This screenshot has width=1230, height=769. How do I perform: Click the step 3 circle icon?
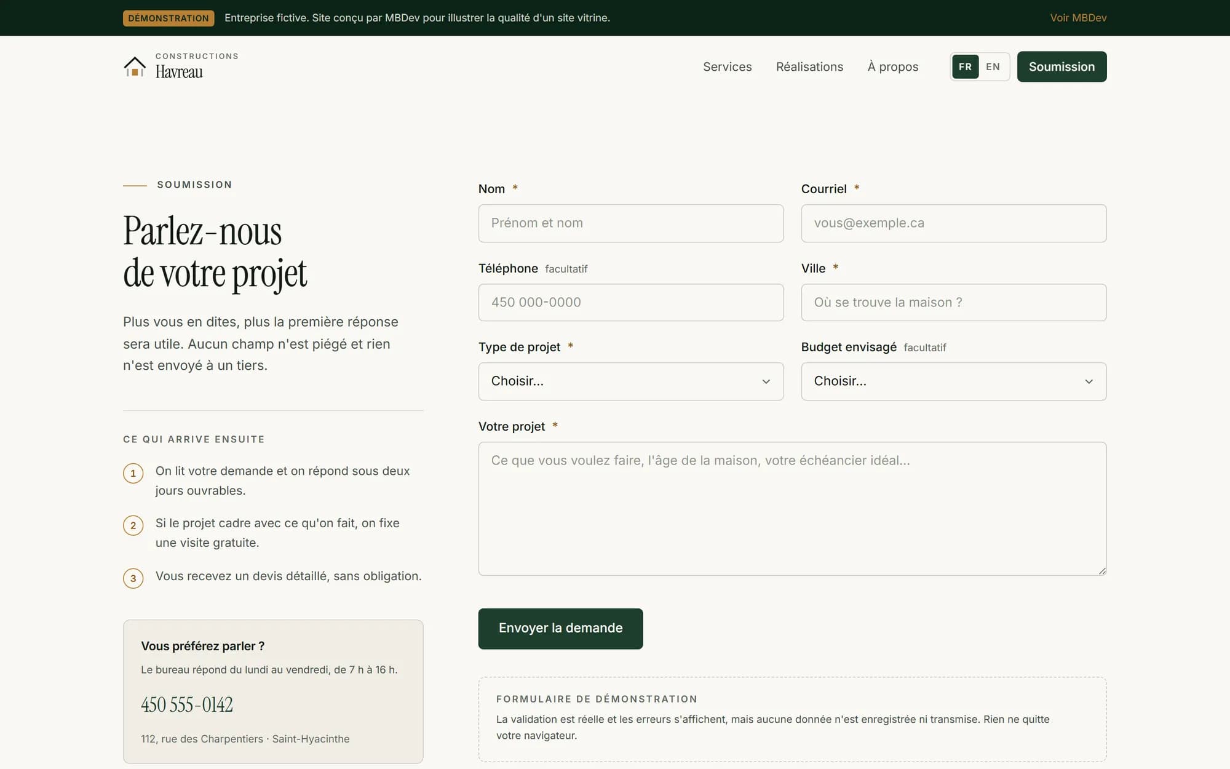pos(133,578)
